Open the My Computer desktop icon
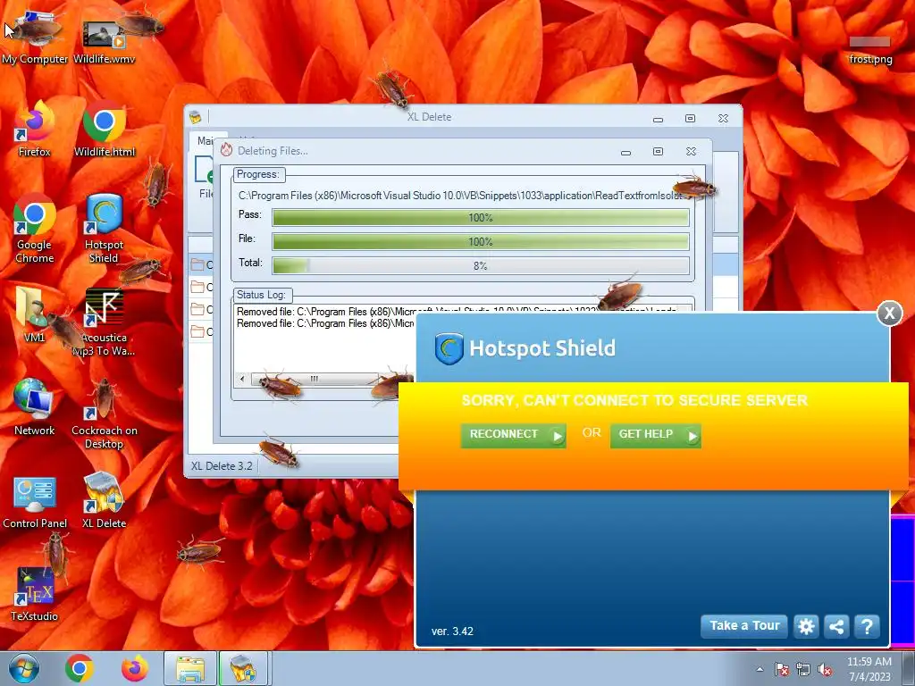 (x=35, y=36)
